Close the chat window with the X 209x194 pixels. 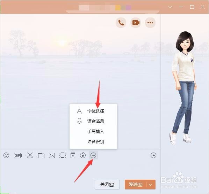click(x=202, y=7)
